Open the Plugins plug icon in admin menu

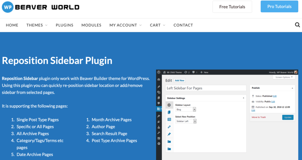click(159, 121)
